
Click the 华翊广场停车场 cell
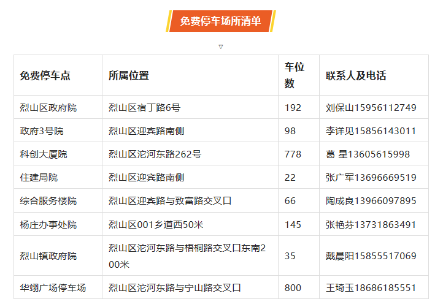(53, 287)
